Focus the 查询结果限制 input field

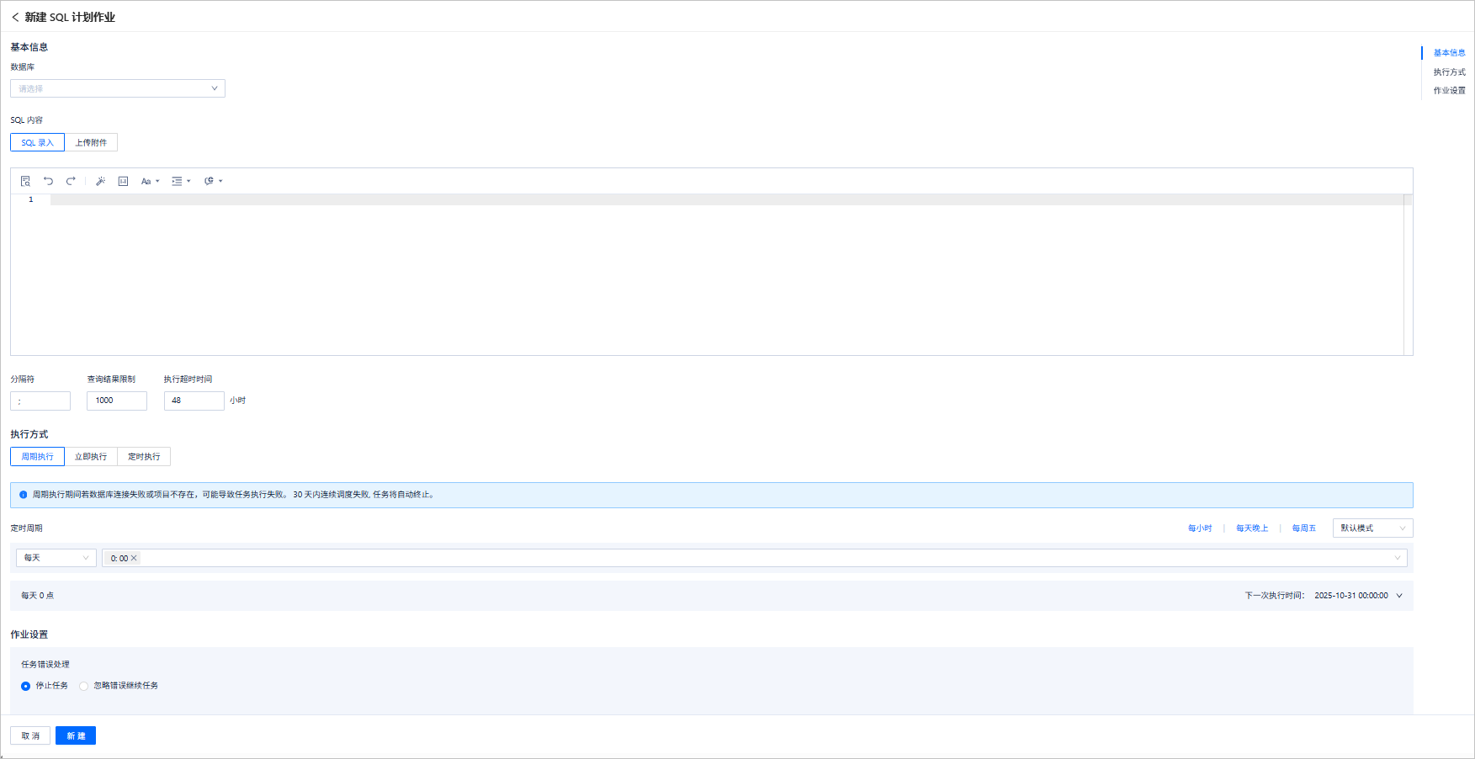click(x=117, y=401)
